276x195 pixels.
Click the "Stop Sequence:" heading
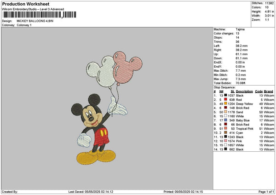[x=224, y=87]
